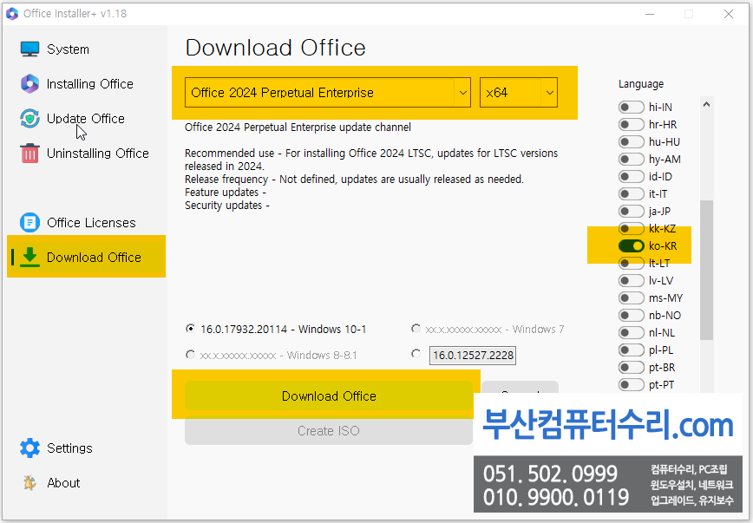Viewport: 753px width, 523px height.
Task: Close the Office Installer+ window
Action: (x=729, y=14)
